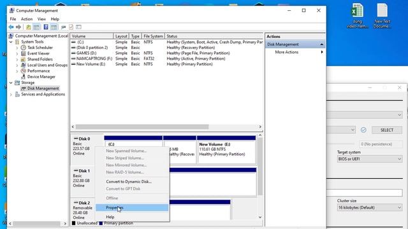
Task: Sort by the File System column header
Action: point(153,36)
